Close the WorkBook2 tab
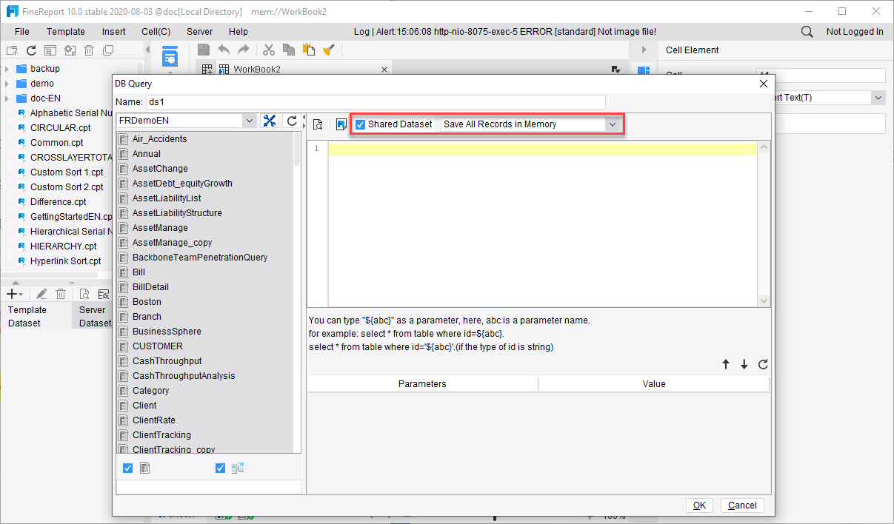This screenshot has height=524, width=894. click(384, 70)
